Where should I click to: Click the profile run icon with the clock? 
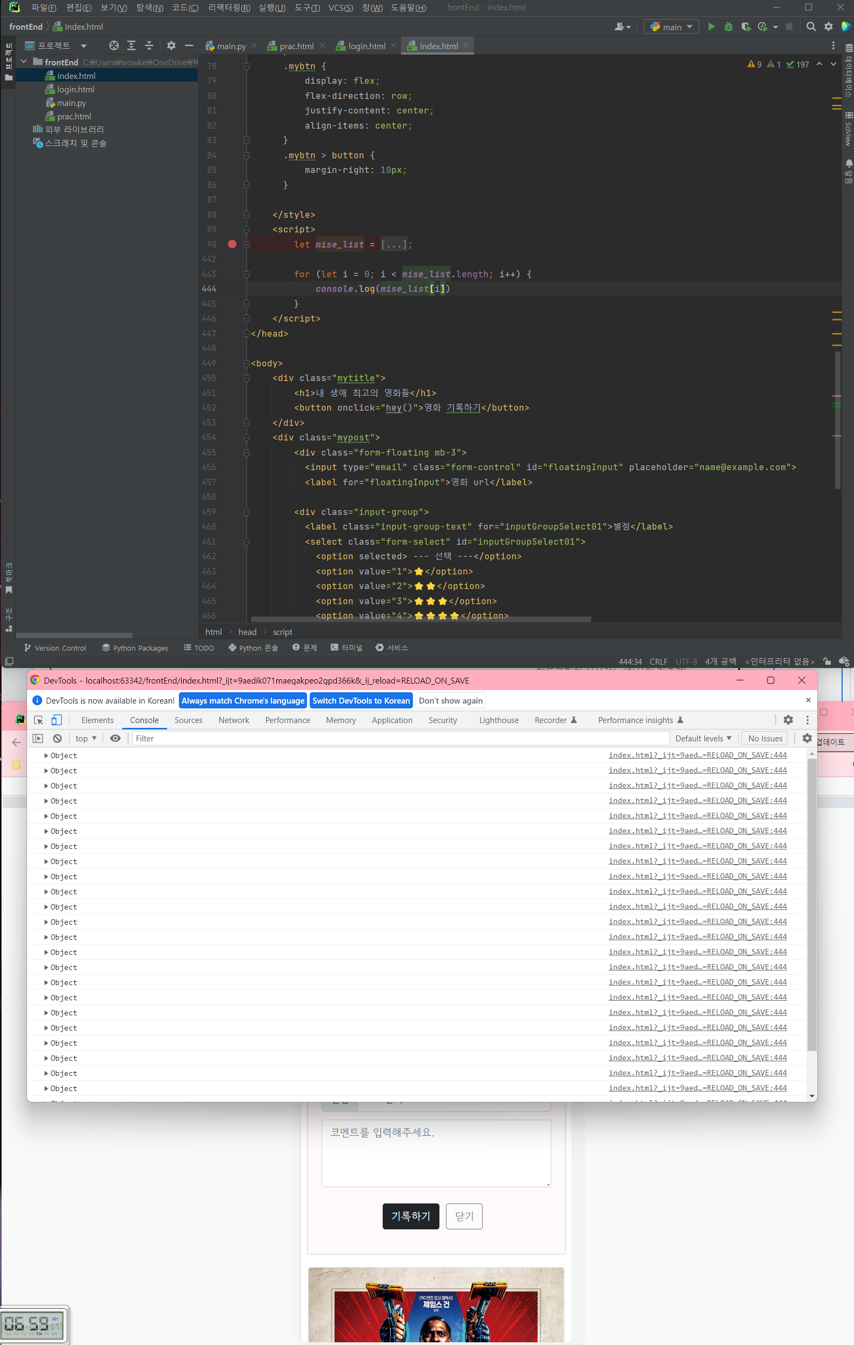tap(763, 26)
